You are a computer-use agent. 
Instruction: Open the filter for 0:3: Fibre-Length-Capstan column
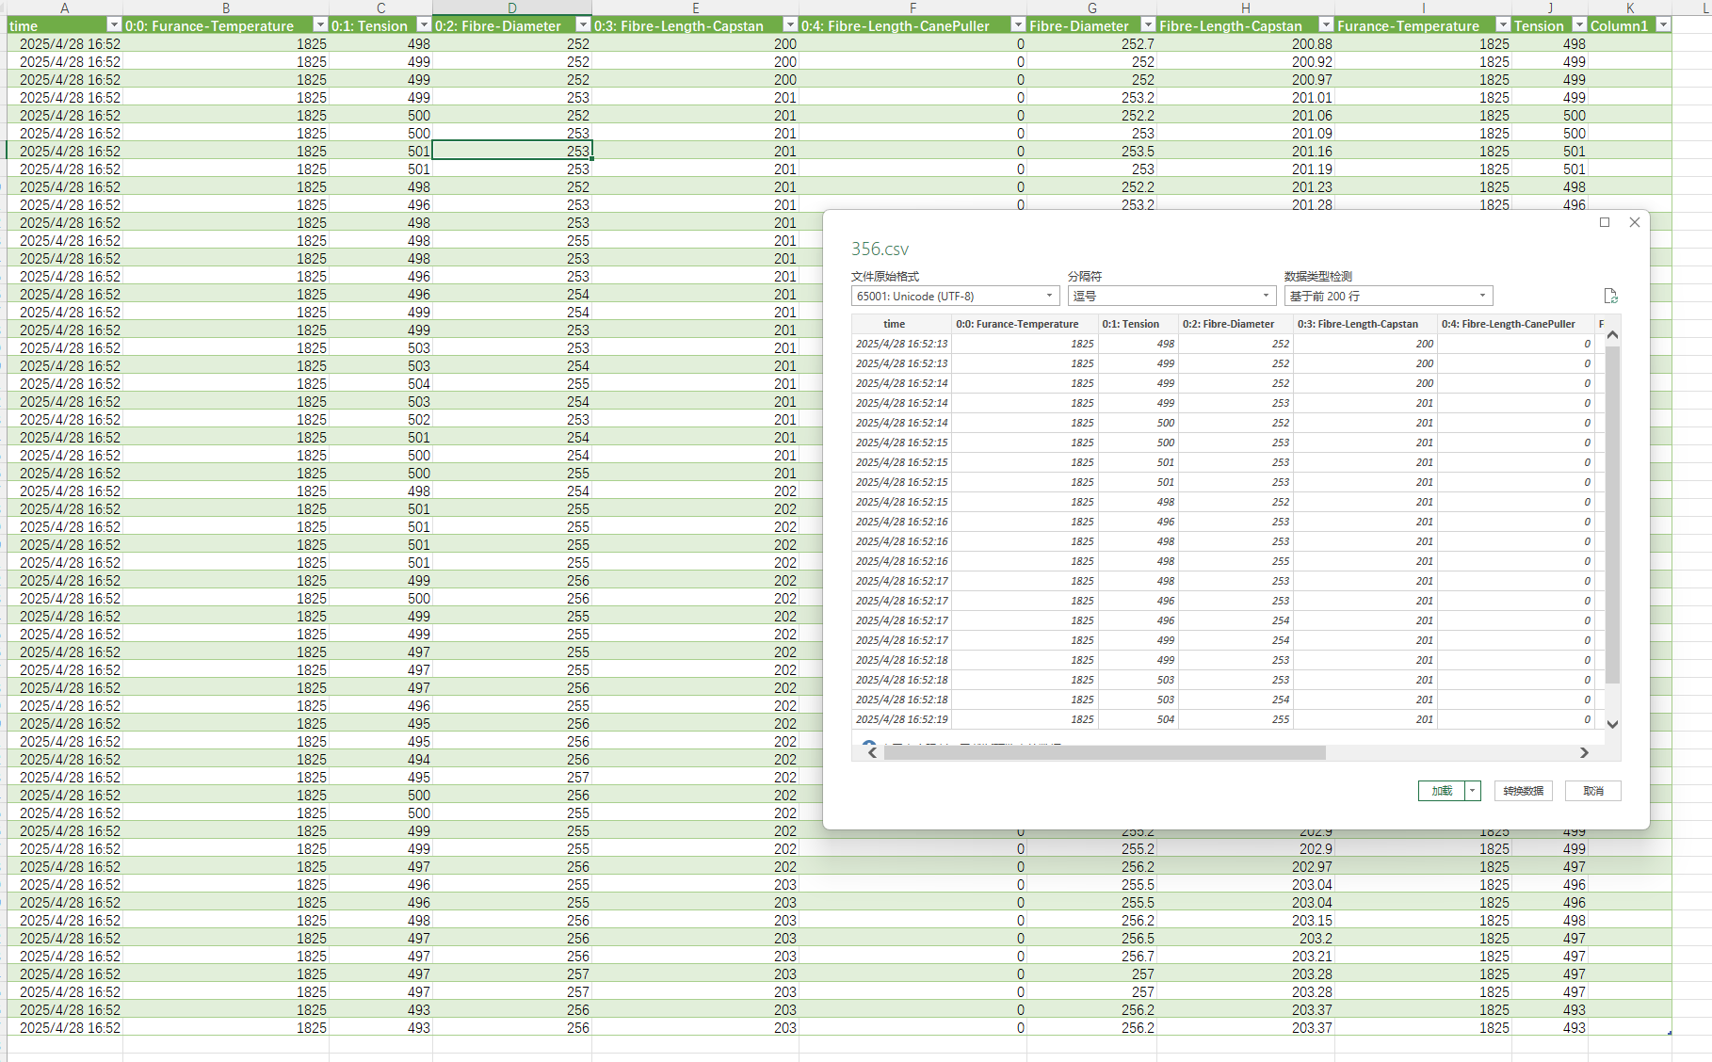tap(790, 25)
